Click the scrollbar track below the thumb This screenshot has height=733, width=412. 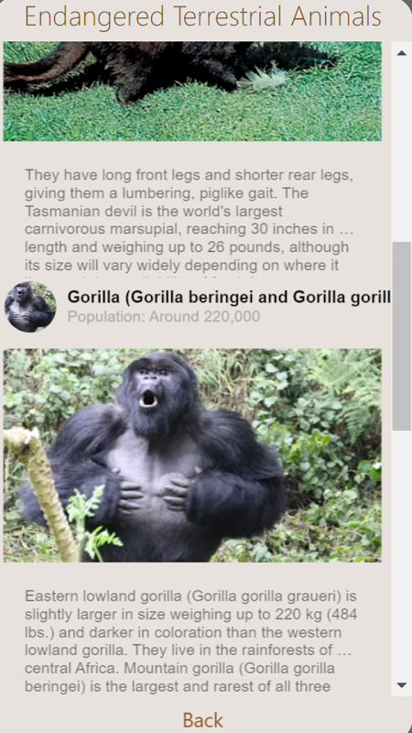click(x=401, y=553)
